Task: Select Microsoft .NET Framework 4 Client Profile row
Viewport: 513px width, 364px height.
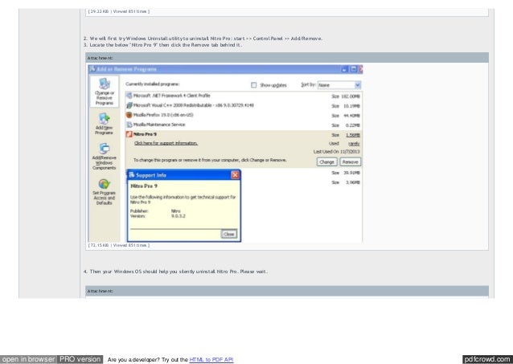Action: (172, 96)
